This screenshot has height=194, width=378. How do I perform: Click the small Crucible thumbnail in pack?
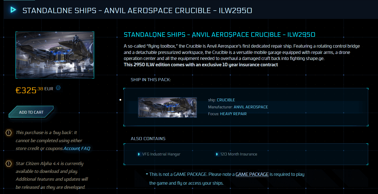point(167,107)
